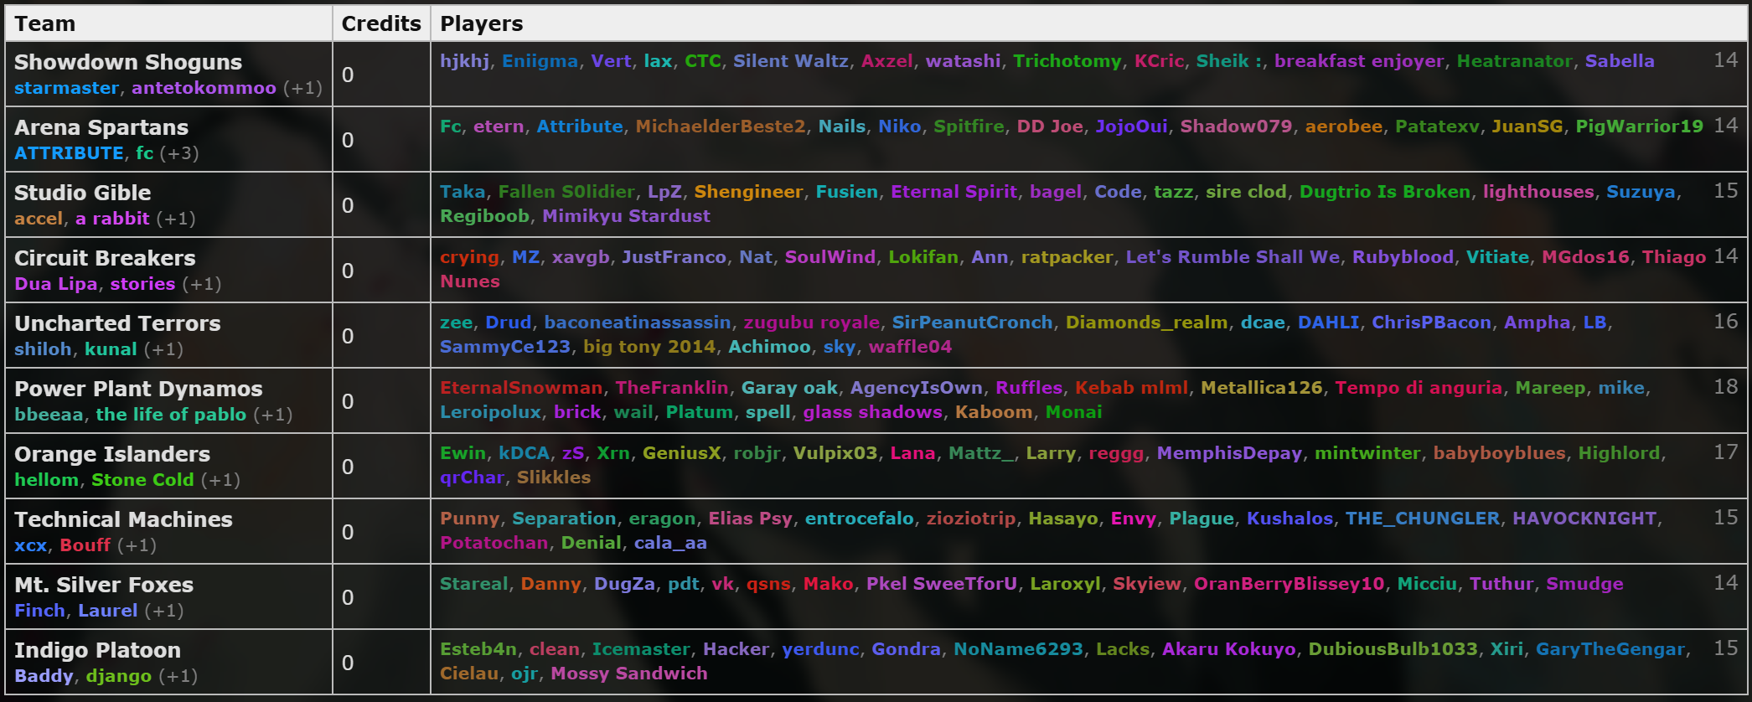
Task: Open manager ATTRIBUTE under Arena Spartans
Action: click(69, 153)
